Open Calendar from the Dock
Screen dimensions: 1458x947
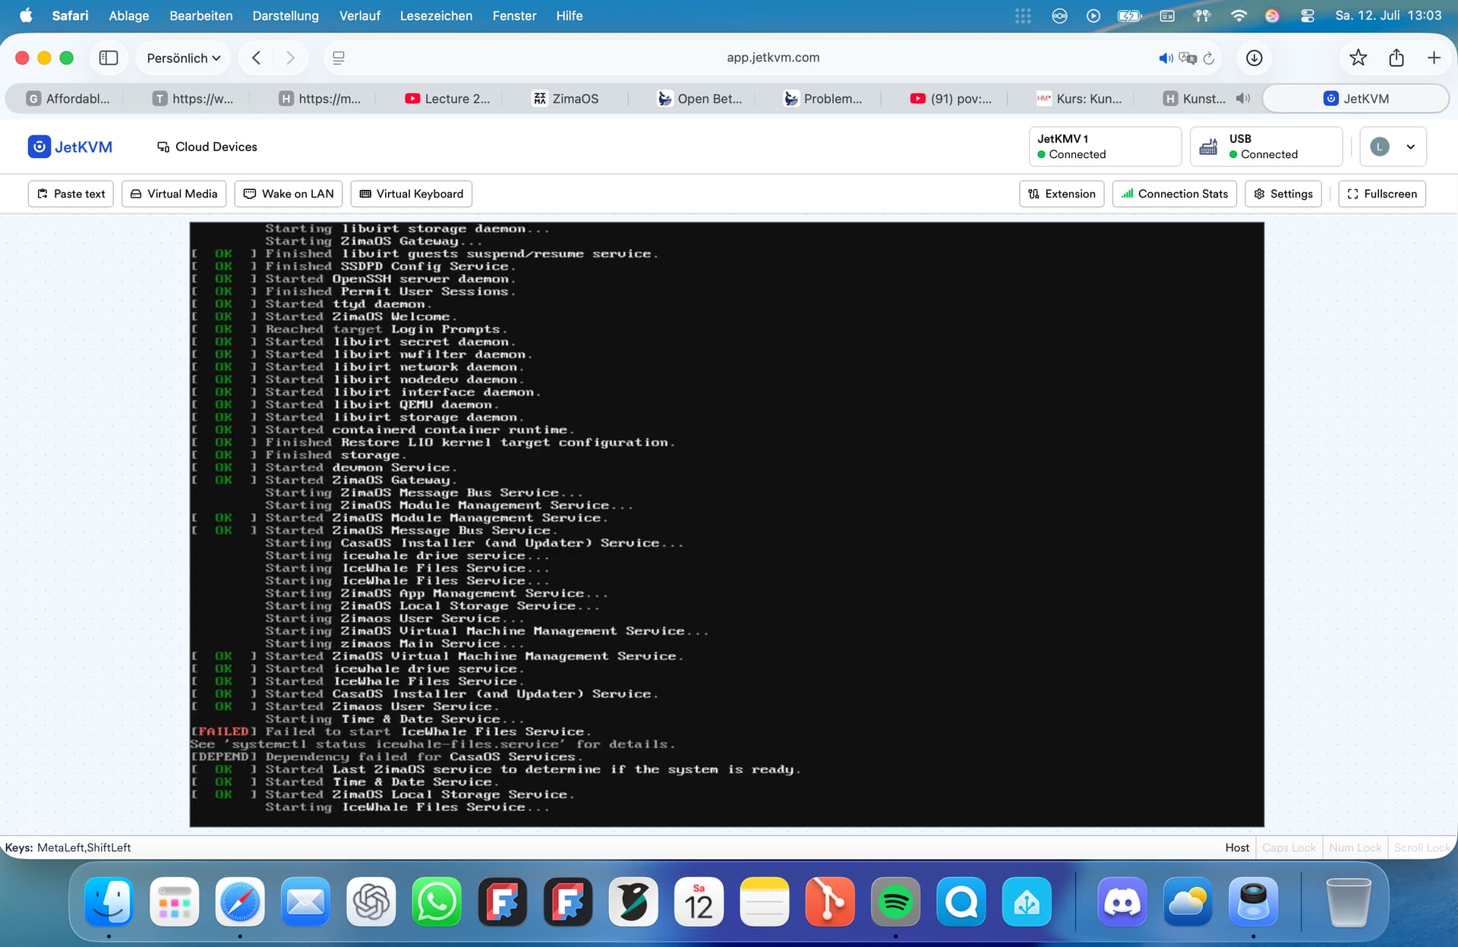coord(699,901)
